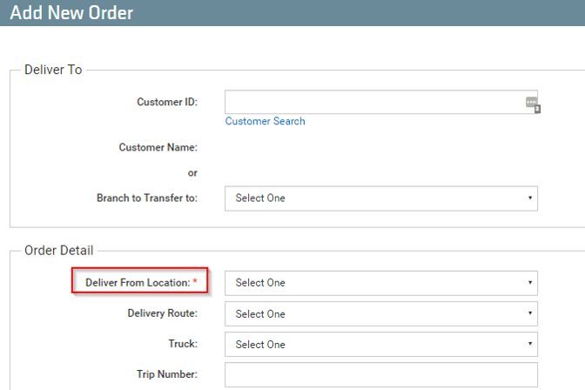Click the "or" text under Customer Name

192,173
